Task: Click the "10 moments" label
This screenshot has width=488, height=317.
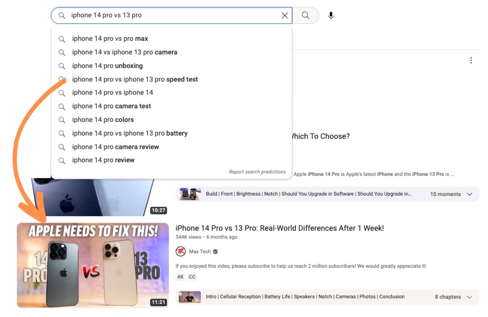Action: (x=446, y=194)
